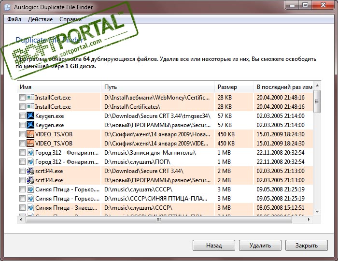
Task: Click the Auslogics app icon in title bar
Action: tap(7, 7)
